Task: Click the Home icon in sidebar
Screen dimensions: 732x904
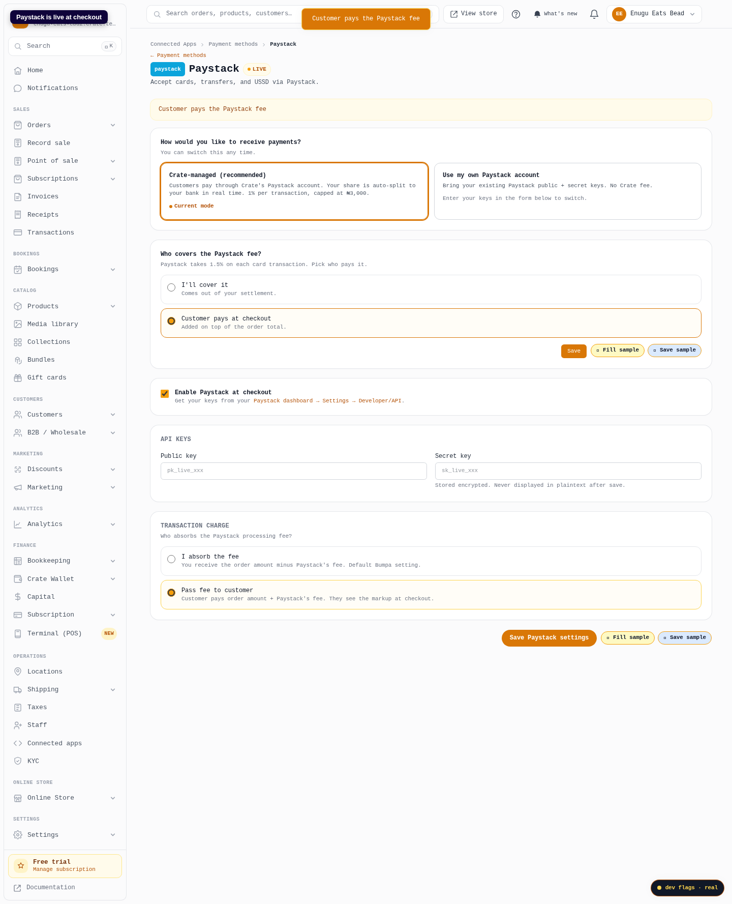Action: [x=18, y=71]
